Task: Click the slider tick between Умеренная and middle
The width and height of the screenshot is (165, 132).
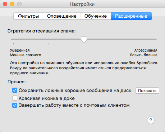Action: 49,44
